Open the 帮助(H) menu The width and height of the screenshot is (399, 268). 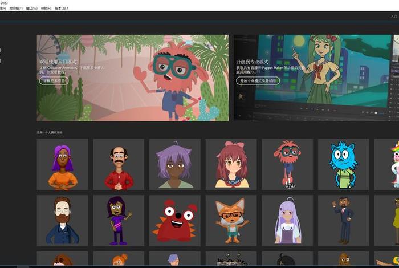click(46, 8)
